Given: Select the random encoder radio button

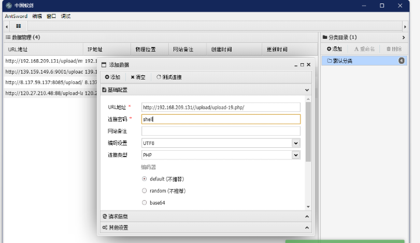Looking at the screenshot, I should coord(144,191).
